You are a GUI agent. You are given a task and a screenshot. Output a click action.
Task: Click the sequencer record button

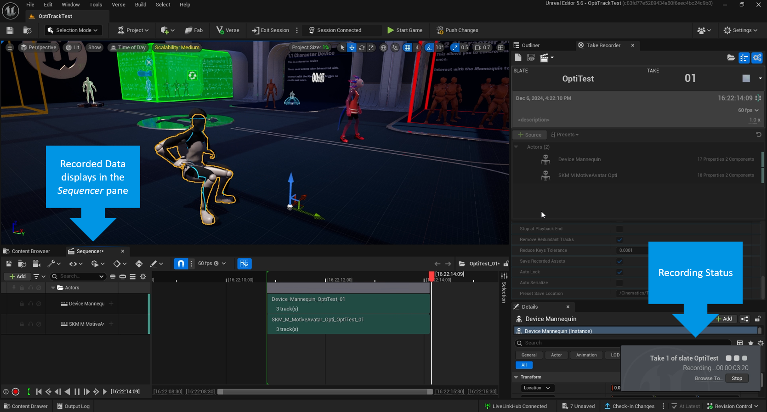(16, 392)
